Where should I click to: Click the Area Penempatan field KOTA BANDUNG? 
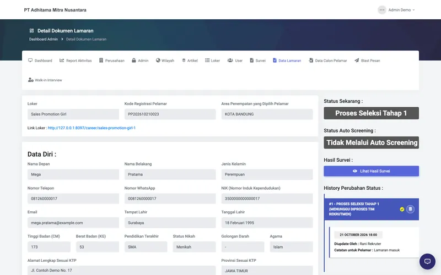click(267, 114)
